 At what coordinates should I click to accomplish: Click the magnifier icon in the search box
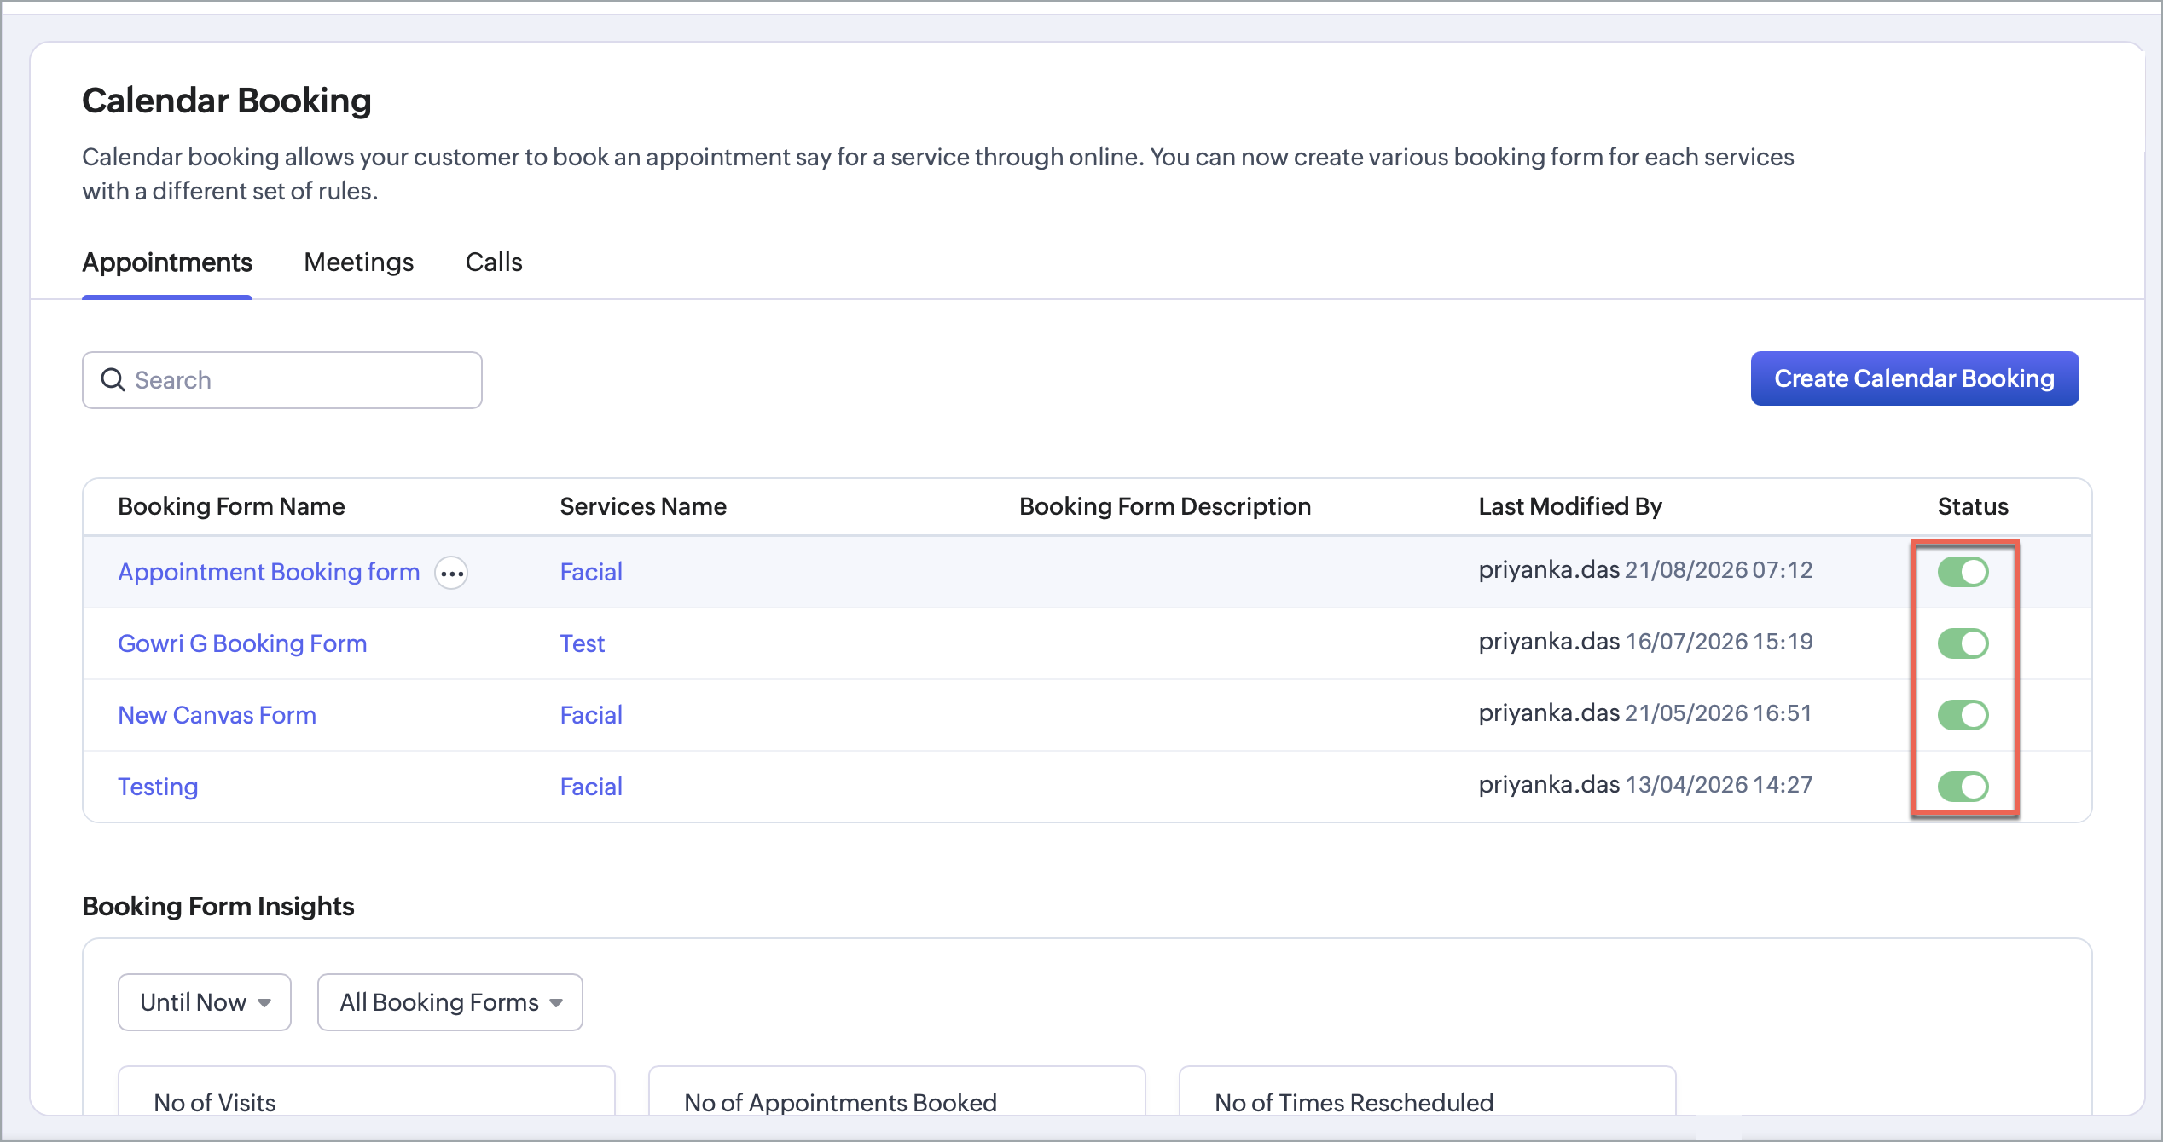tap(113, 379)
